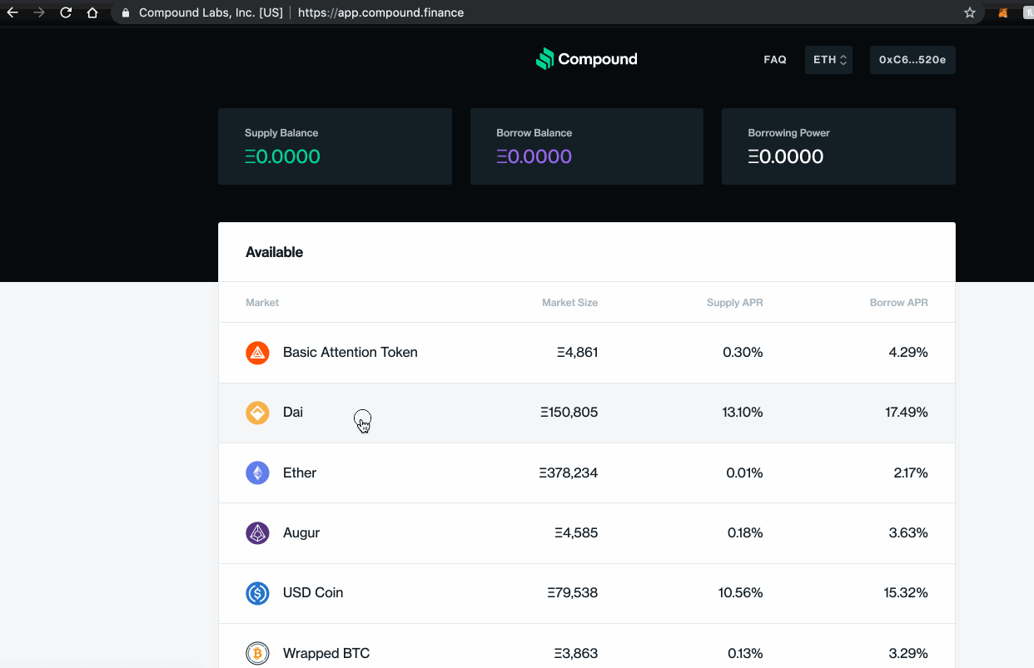Click USD Coin borrow APR 15.32%
Image resolution: width=1034 pixels, height=668 pixels.
[907, 593]
